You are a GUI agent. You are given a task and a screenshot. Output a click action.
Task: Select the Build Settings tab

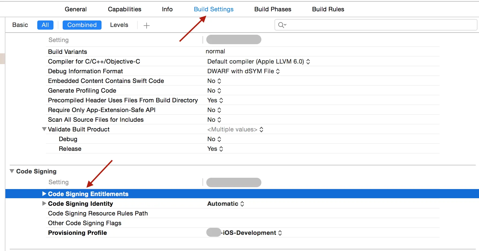pos(214,9)
